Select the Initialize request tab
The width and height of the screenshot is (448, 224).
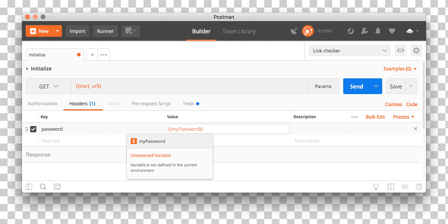(x=55, y=54)
